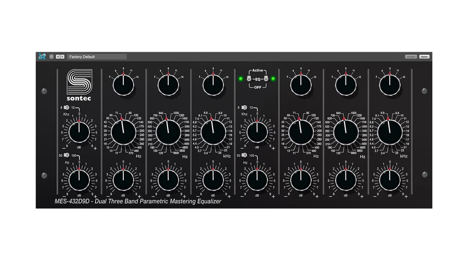Click the Compare button
Viewport: 464px width, 260px height.
411,57
